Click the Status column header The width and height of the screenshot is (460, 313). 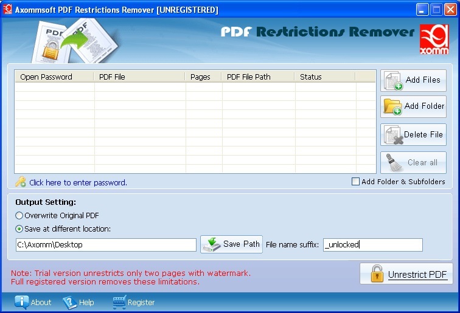(x=325, y=77)
